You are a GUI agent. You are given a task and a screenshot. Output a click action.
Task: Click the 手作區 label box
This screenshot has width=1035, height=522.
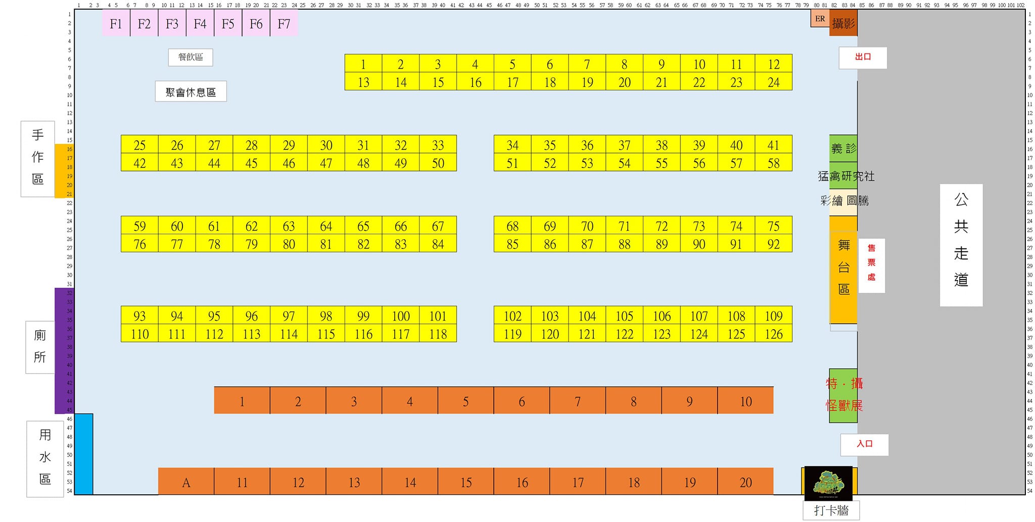click(x=38, y=159)
